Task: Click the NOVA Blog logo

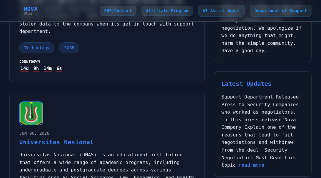Action: click(31, 11)
